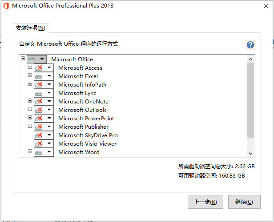Select the 安装选项(N) tab
This screenshot has height=222, width=274.
(31, 28)
